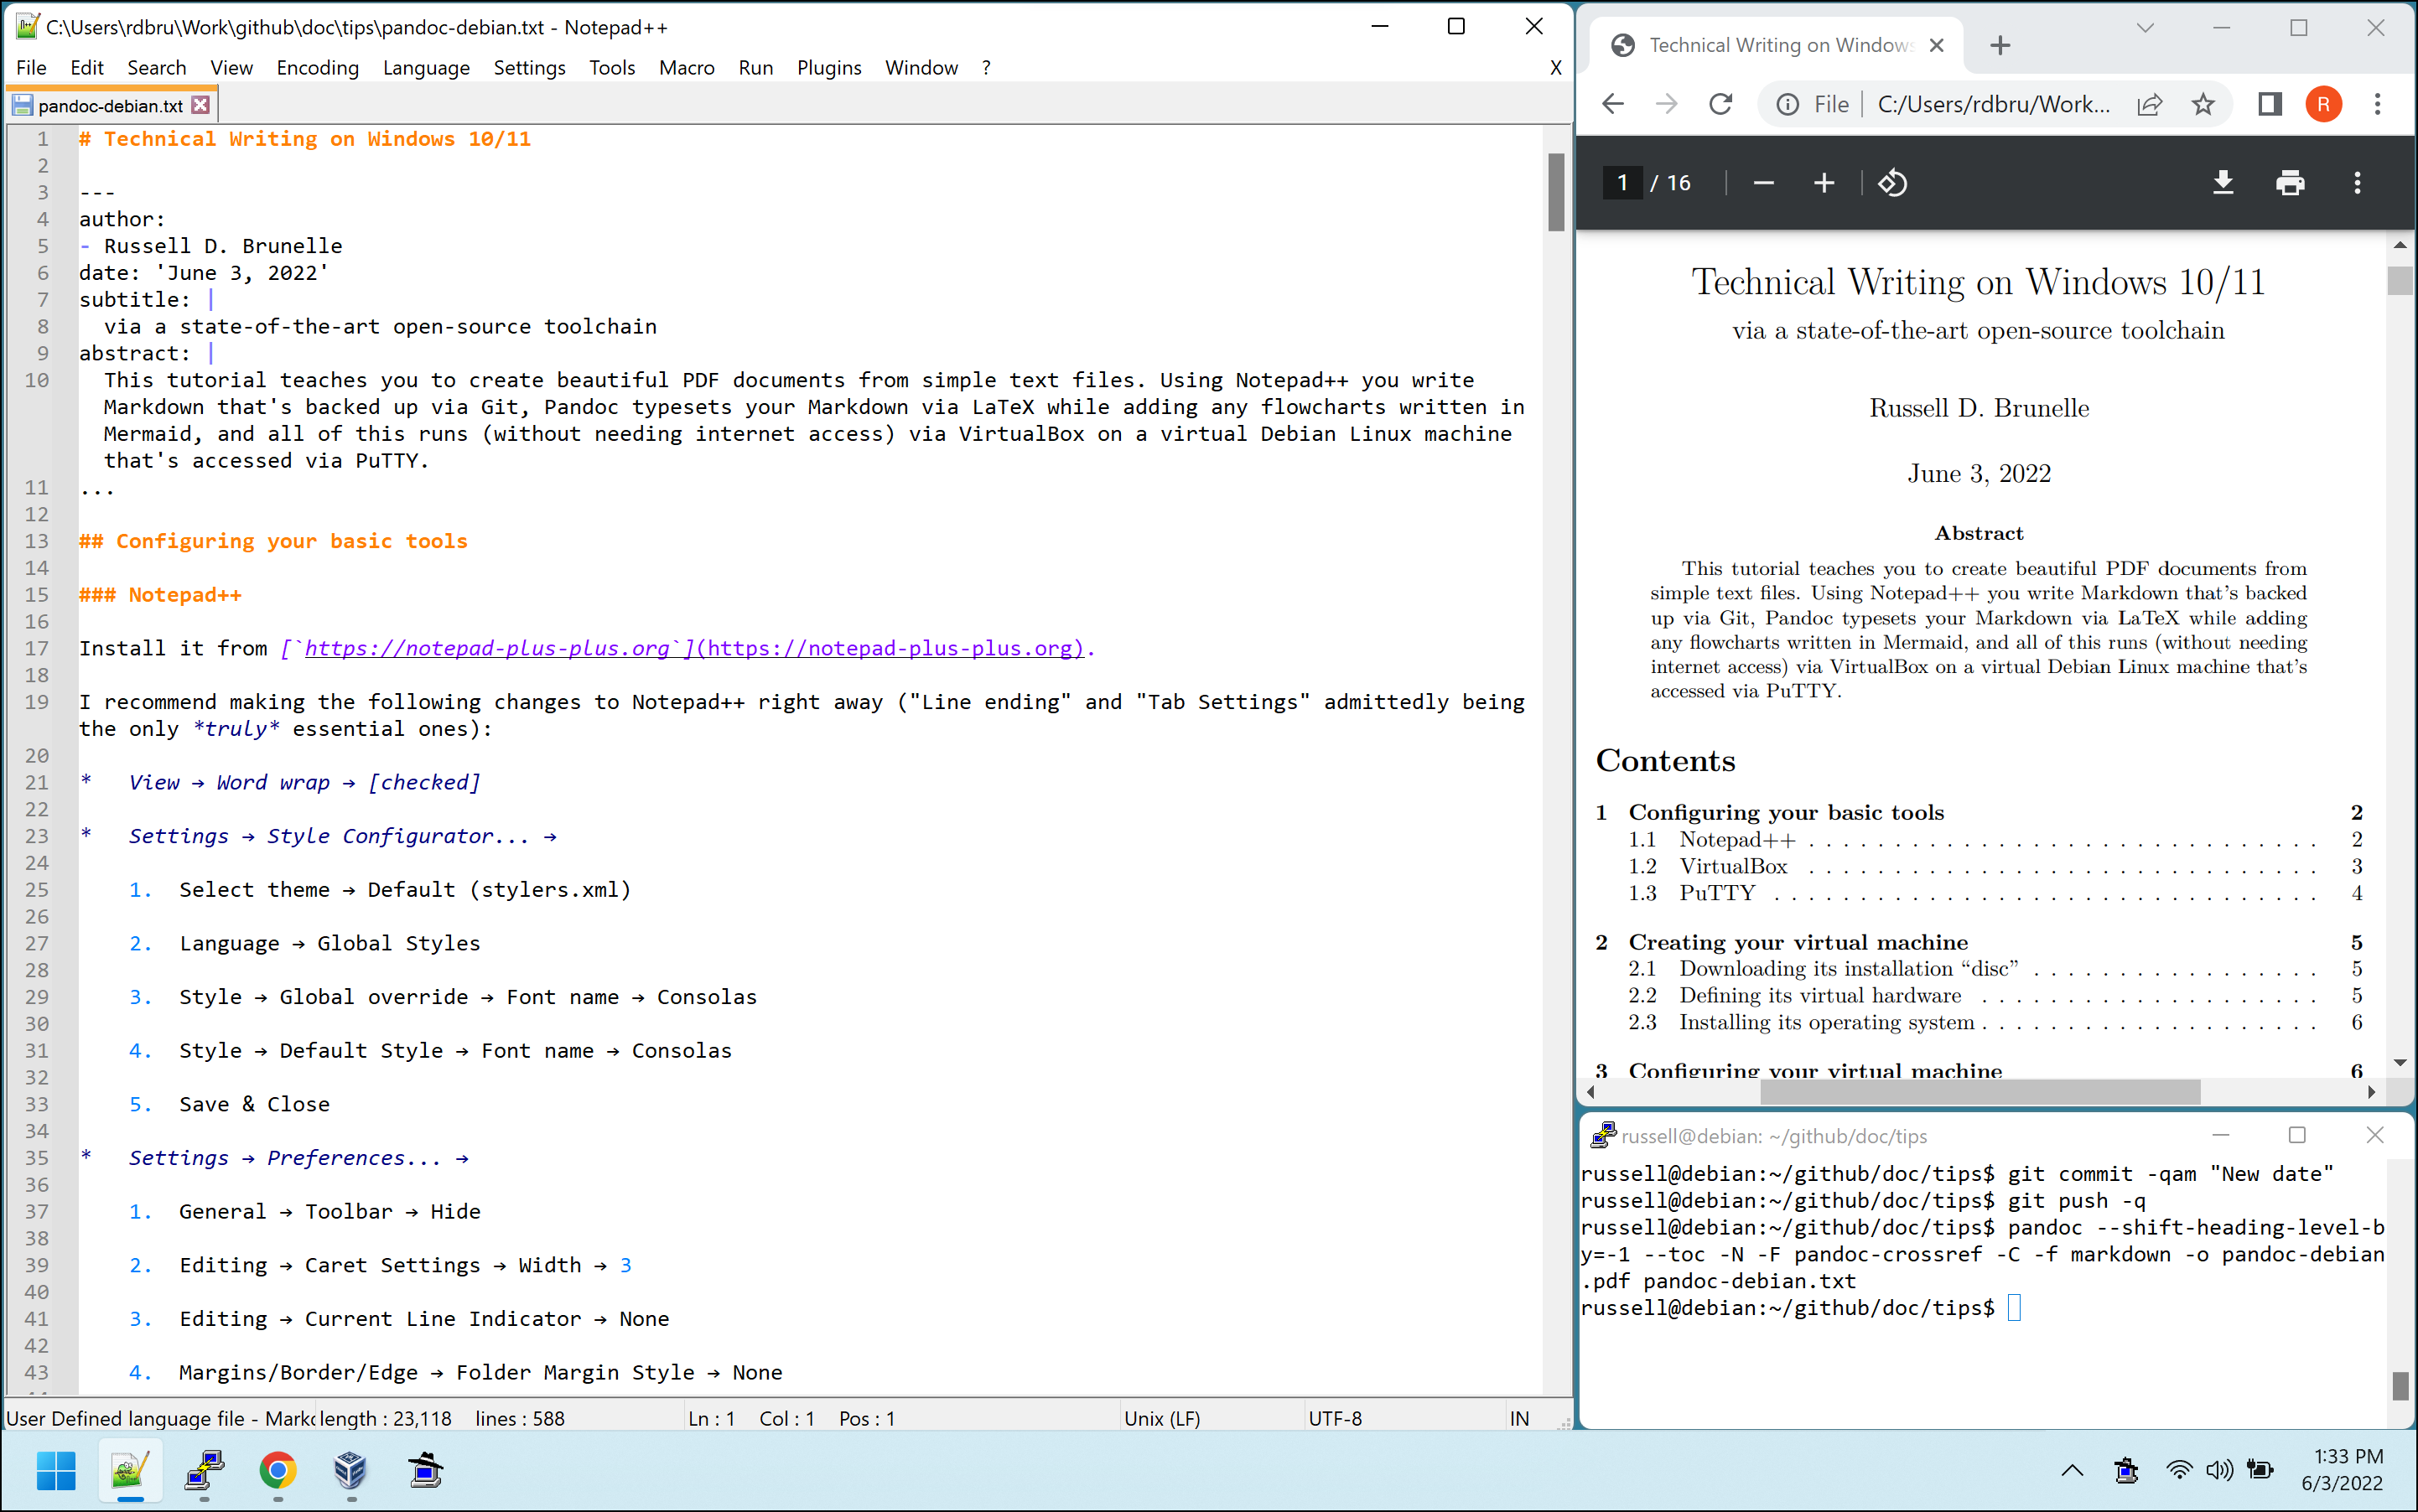Click the PuTTY terminal scrollbar thumb
Viewport: 2418px width, 1512px height.
click(2400, 1385)
